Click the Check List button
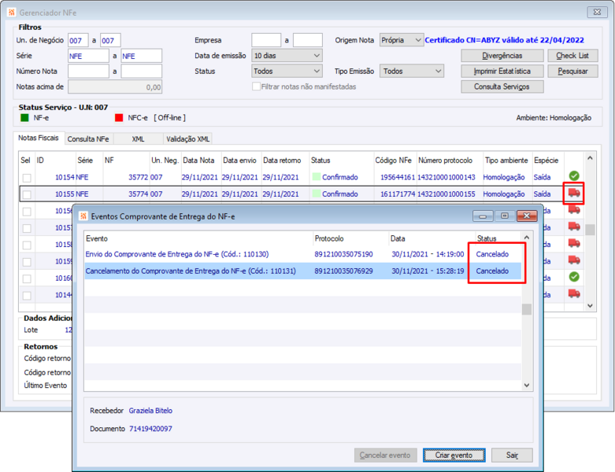615x472 pixels. tap(572, 56)
